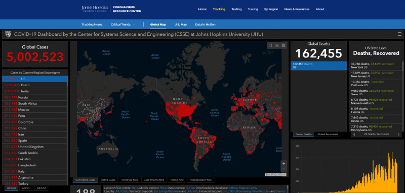The image size is (405, 193).
Task: Select Brazil in country list
Action: coord(34,85)
